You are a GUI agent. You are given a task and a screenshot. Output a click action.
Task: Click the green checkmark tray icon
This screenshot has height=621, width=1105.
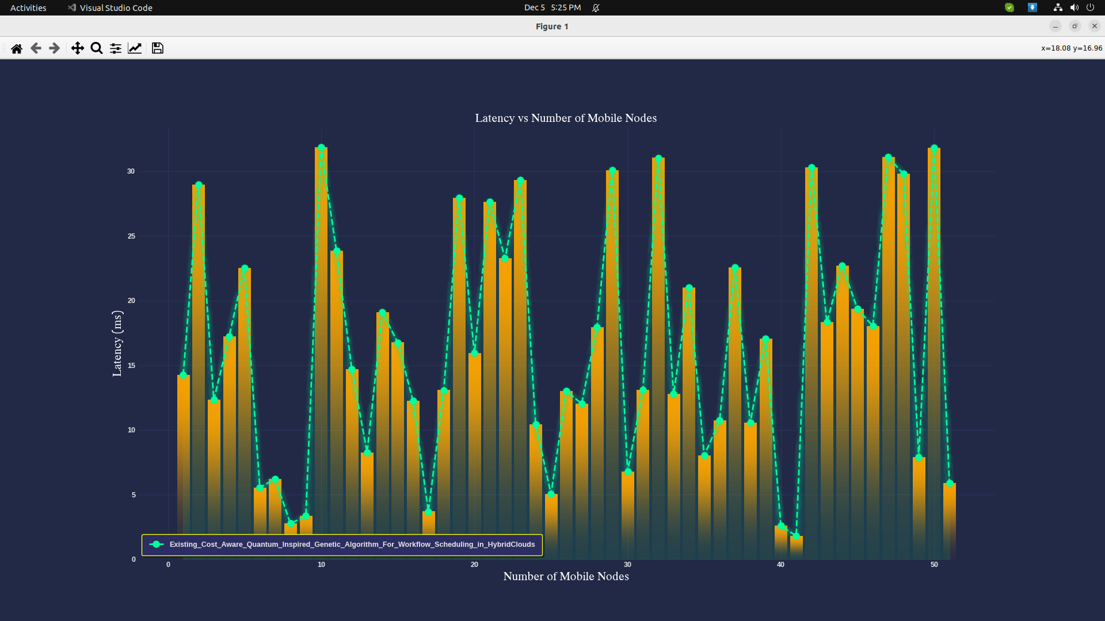(x=1009, y=7)
